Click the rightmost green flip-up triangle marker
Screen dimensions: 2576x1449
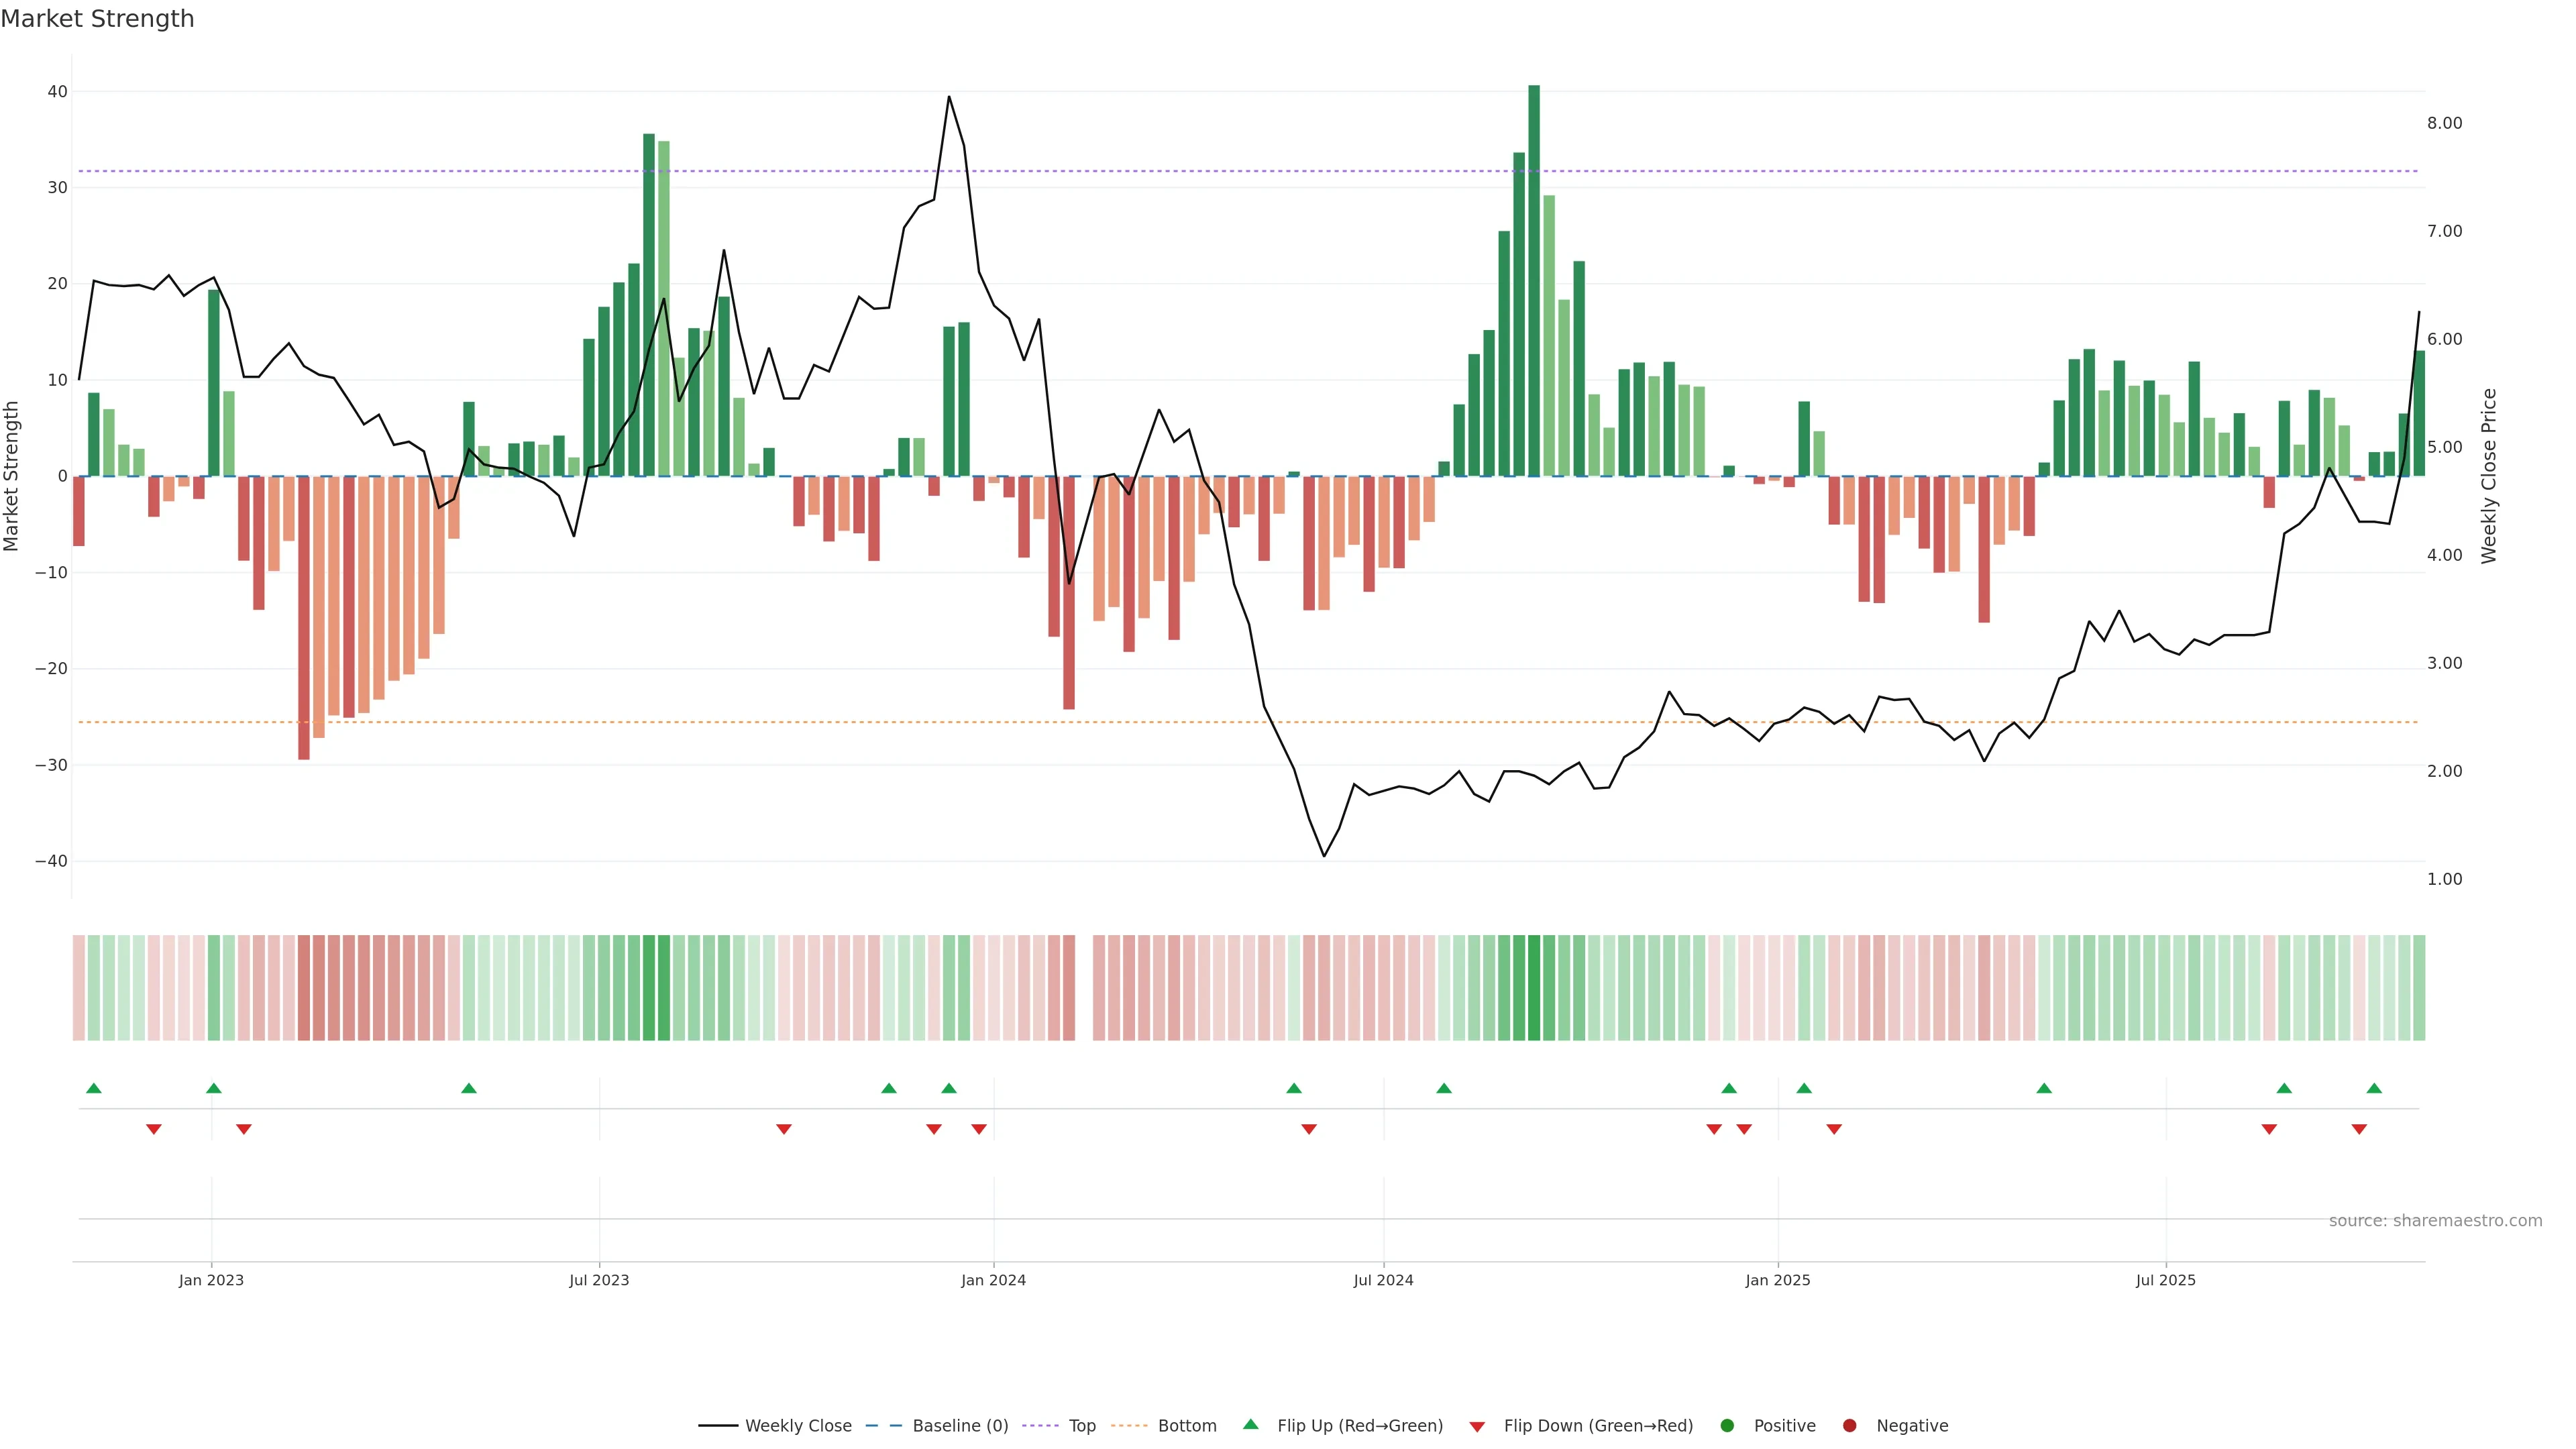pyautogui.click(x=2374, y=1088)
